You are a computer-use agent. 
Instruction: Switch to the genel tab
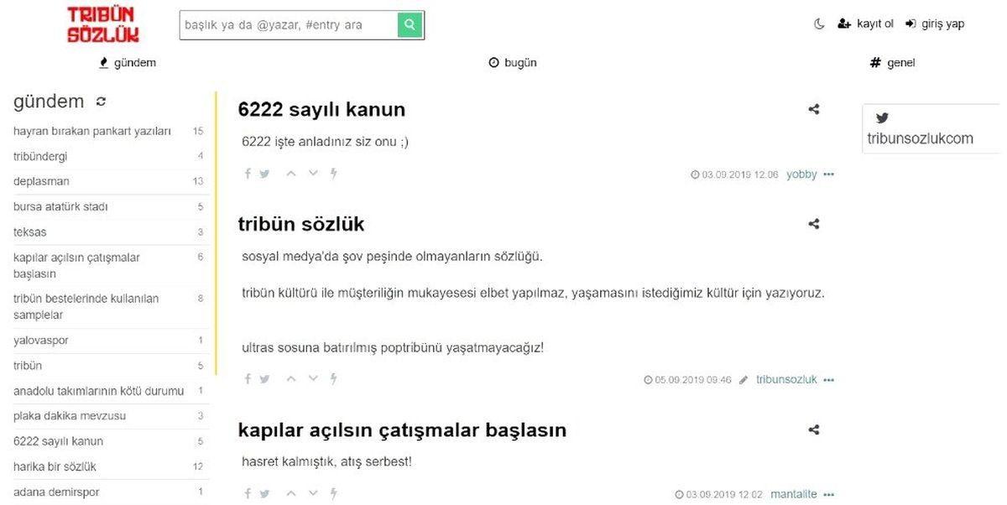893,63
